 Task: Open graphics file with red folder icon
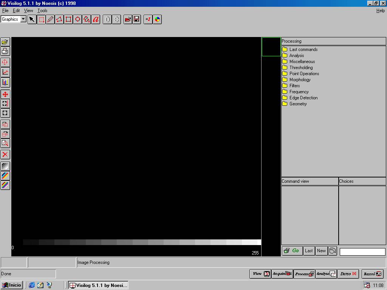click(x=128, y=19)
